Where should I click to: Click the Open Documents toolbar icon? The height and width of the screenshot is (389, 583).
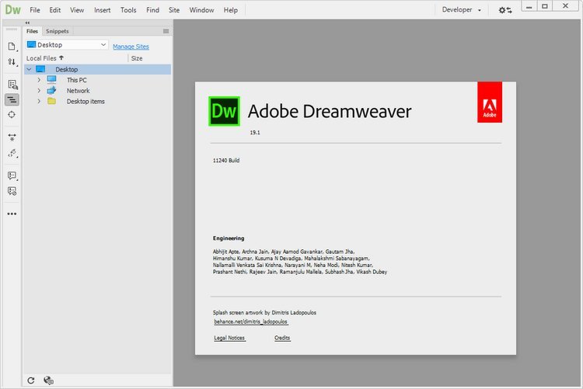point(12,46)
